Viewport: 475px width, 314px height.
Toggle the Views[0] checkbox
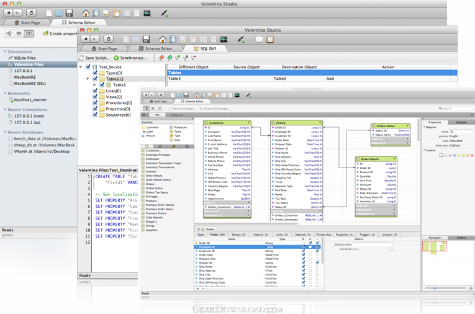click(x=95, y=97)
